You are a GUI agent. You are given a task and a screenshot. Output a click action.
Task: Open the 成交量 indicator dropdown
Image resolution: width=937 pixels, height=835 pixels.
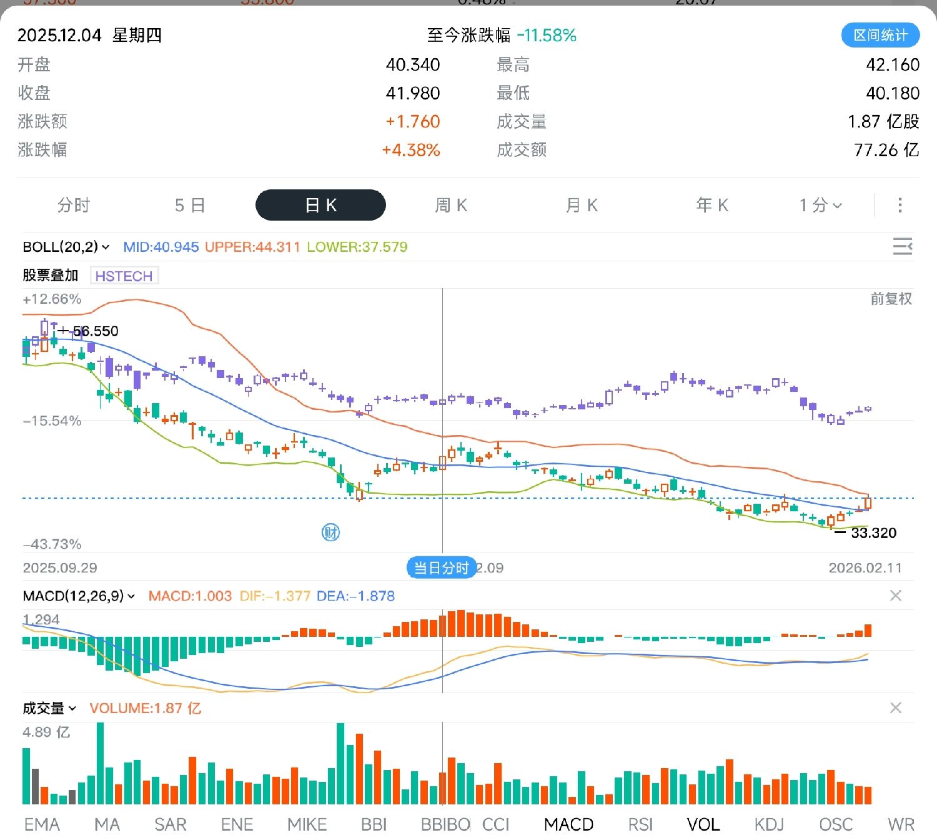[x=49, y=708]
